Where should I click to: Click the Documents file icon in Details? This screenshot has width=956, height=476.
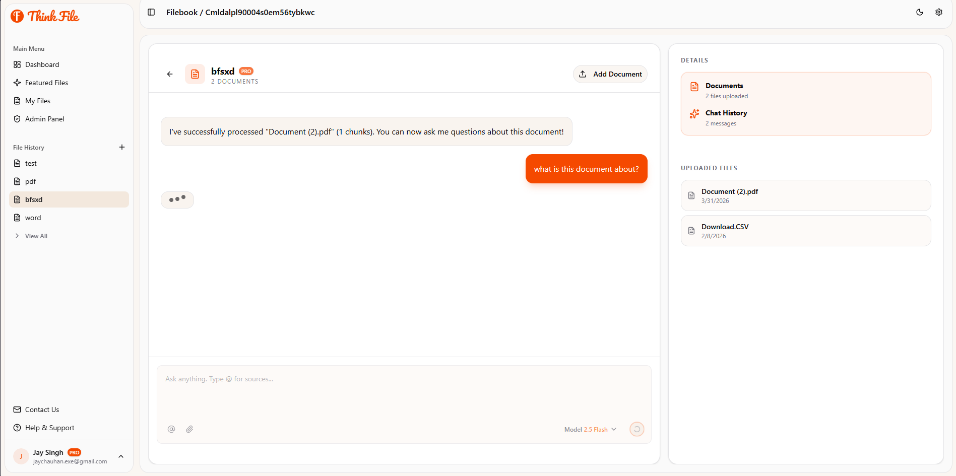click(694, 87)
